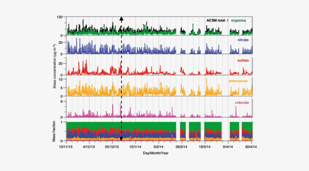Click the '13/11/13' date tick label

(66, 147)
